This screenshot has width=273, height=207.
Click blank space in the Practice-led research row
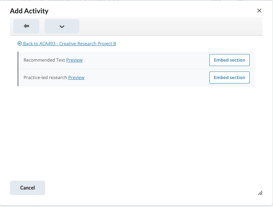[144, 78]
